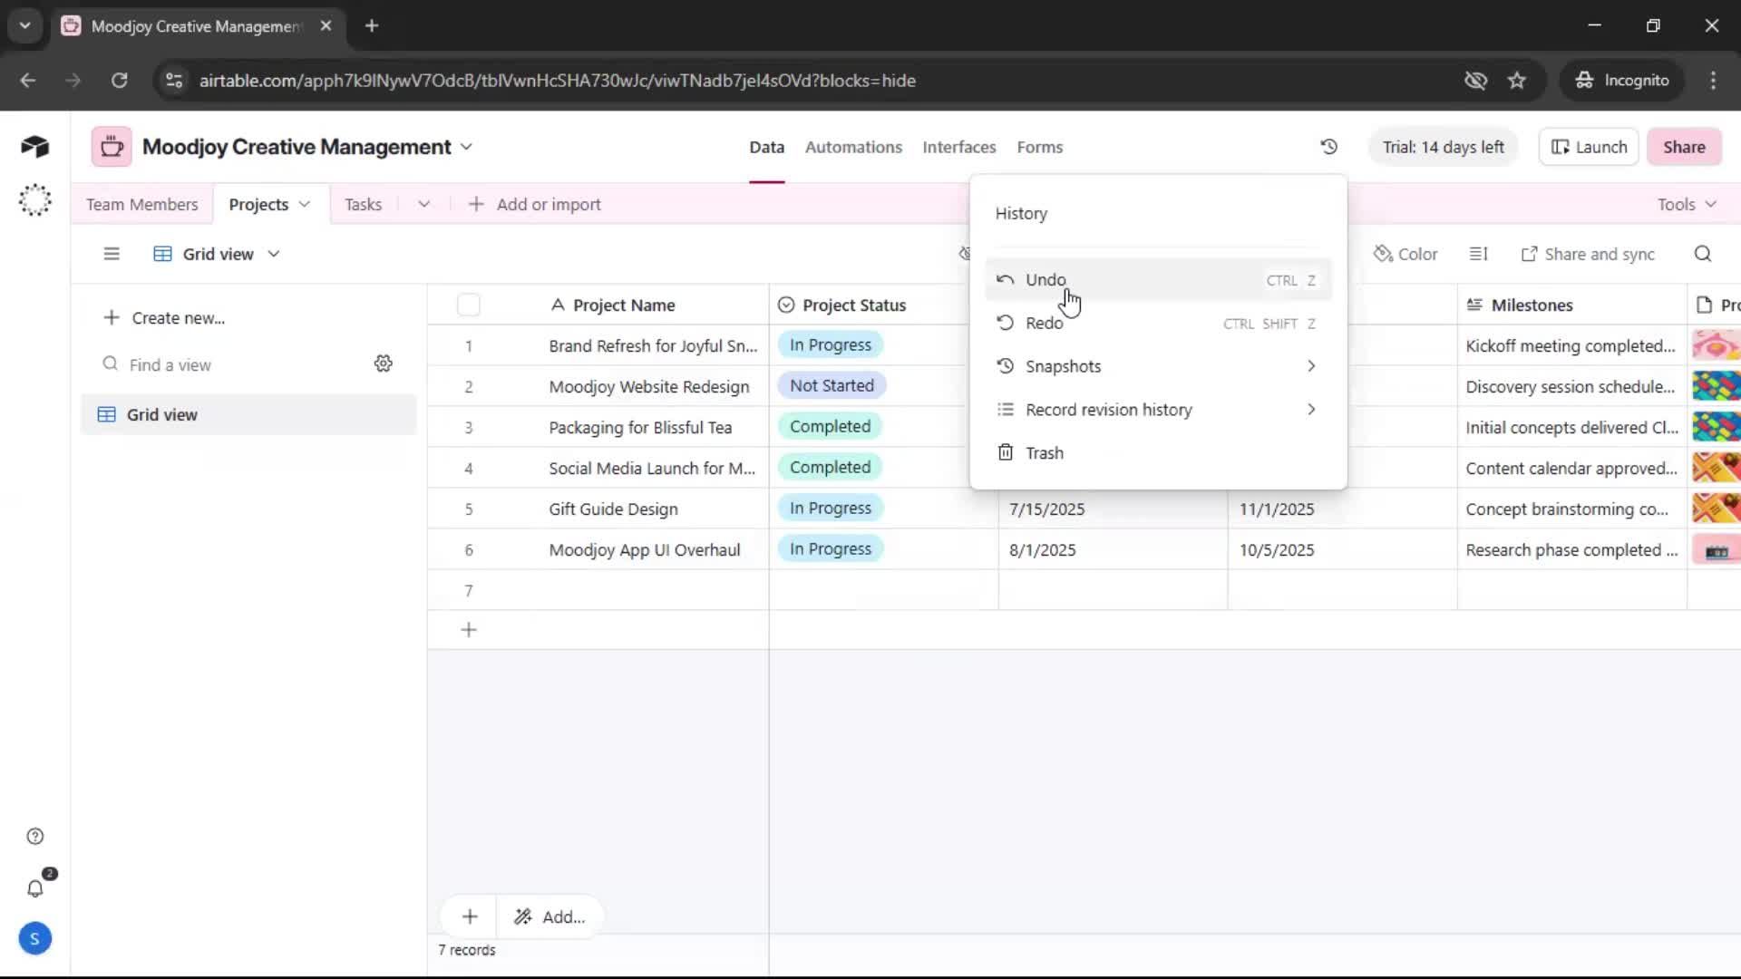The width and height of the screenshot is (1741, 979).
Task: Open the attachment thumbnail in Brand Refresh row
Action: click(1716, 345)
